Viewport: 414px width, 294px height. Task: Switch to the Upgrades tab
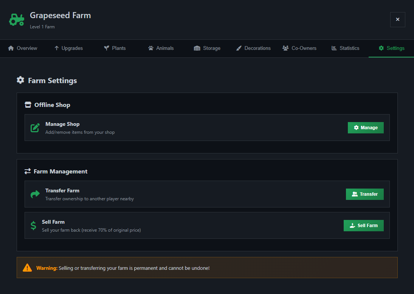click(68, 48)
